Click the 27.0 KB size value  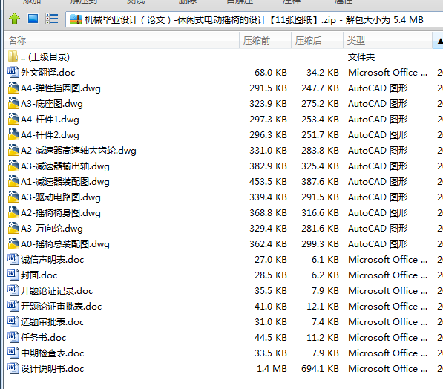coord(270,260)
